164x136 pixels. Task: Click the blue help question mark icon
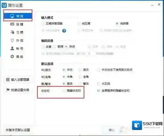tap(64, 31)
